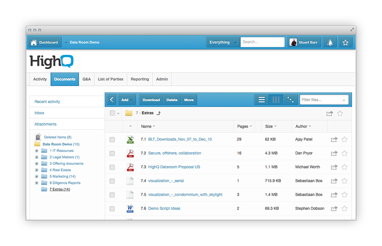
Task: Share Demo Script Ideas document
Action: click(x=334, y=208)
